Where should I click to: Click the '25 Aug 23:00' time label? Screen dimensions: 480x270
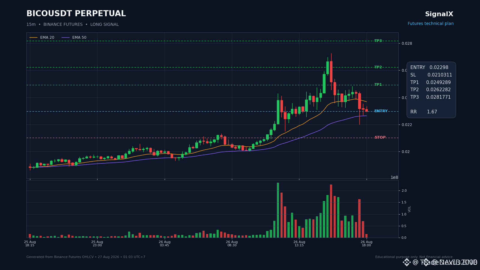click(97, 244)
